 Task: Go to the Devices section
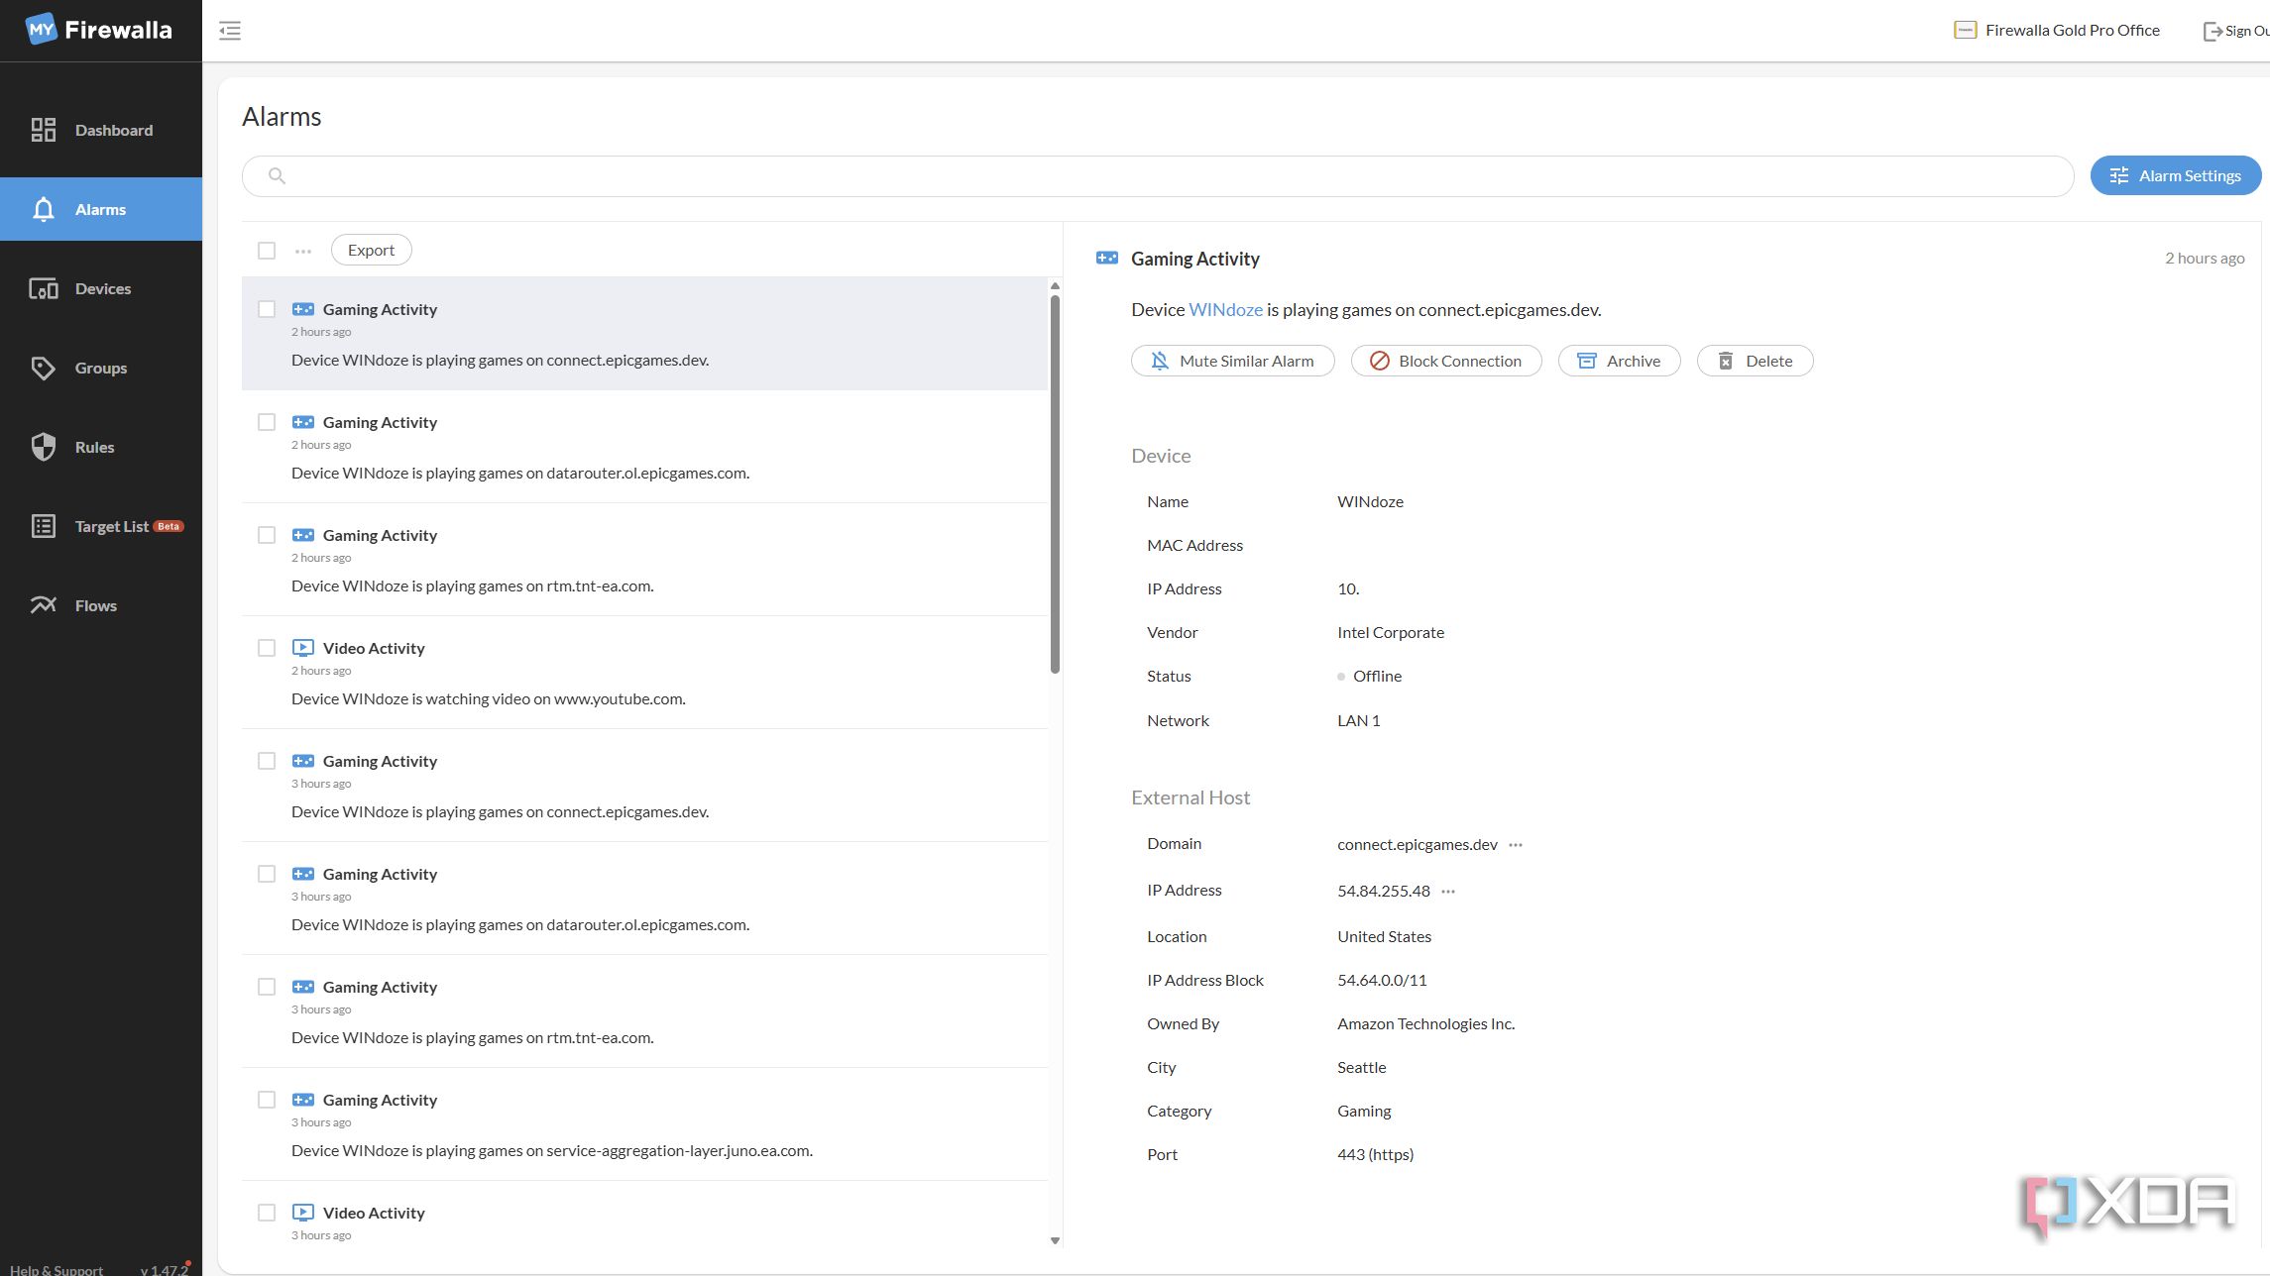pos(101,288)
